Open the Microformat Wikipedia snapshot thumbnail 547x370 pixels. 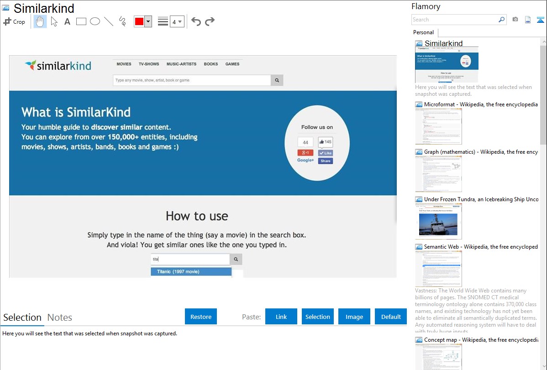(438, 126)
